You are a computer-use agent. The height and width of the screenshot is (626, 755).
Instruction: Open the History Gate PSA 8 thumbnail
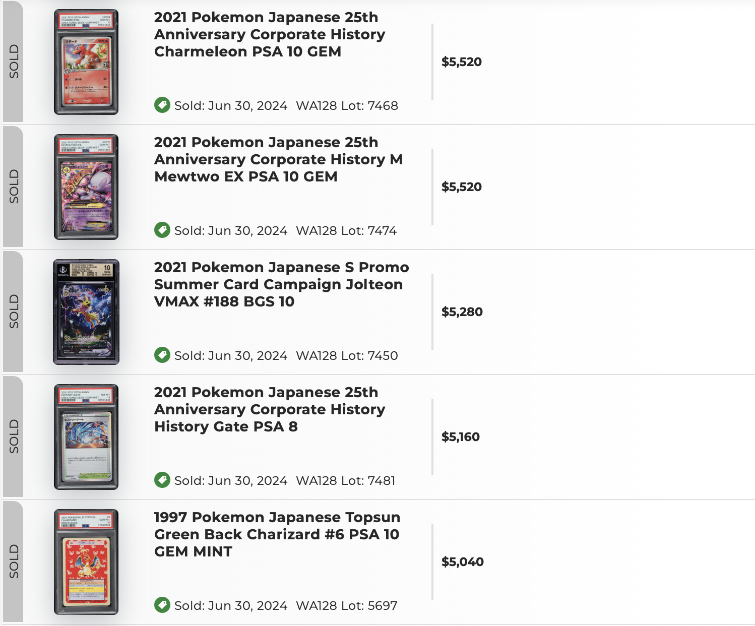(x=86, y=437)
